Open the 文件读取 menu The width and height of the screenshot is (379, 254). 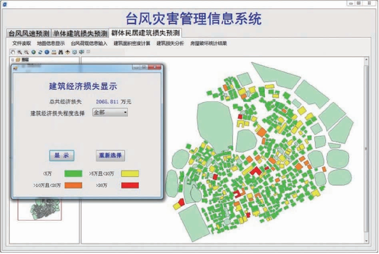click(21, 43)
